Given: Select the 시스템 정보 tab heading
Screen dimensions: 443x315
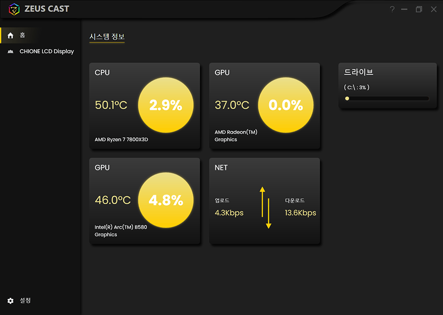Looking at the screenshot, I should tap(107, 37).
